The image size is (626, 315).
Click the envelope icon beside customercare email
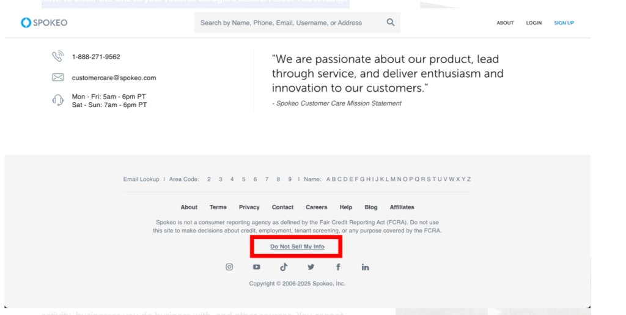(x=57, y=78)
